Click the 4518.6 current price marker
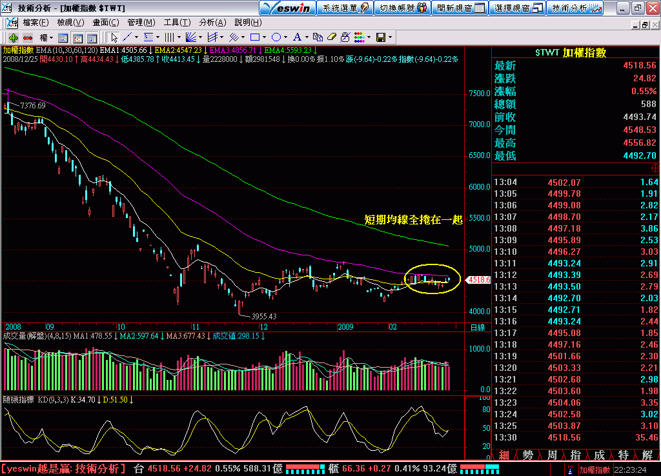The image size is (661, 476). pyautogui.click(x=478, y=280)
